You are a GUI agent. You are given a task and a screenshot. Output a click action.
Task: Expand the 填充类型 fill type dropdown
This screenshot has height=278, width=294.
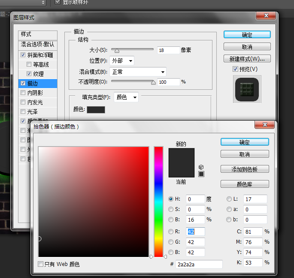pyautogui.click(x=126, y=98)
